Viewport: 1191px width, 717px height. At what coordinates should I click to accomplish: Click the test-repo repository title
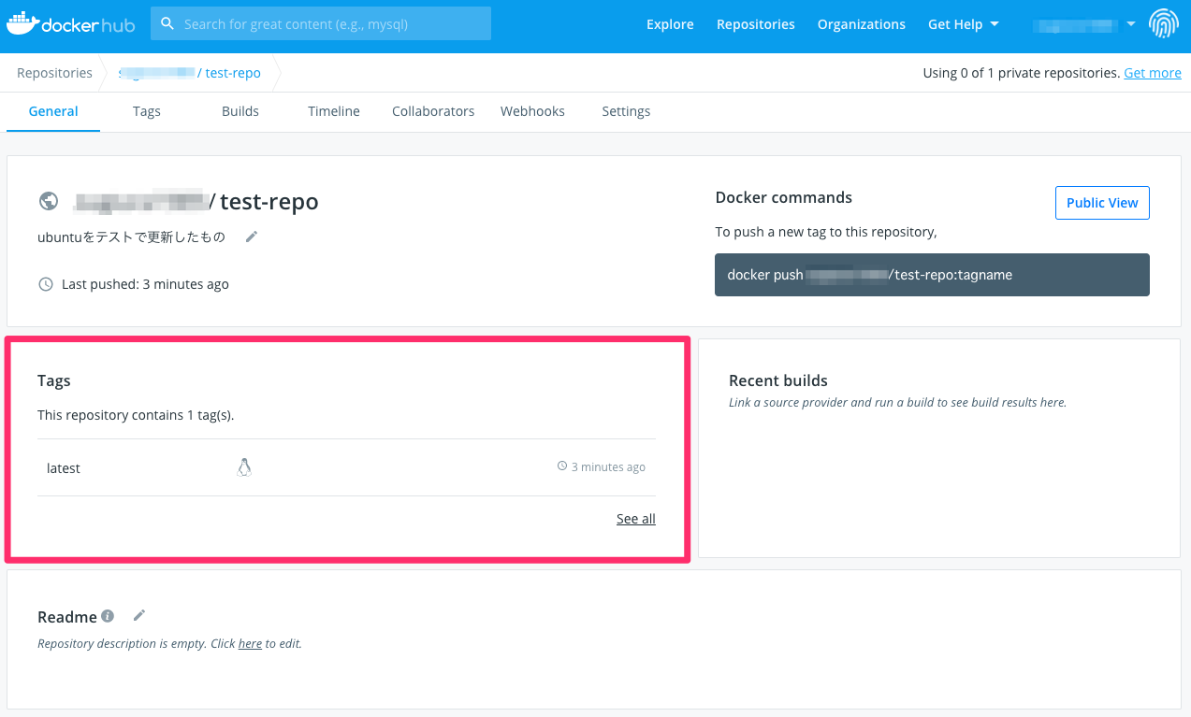tap(269, 201)
